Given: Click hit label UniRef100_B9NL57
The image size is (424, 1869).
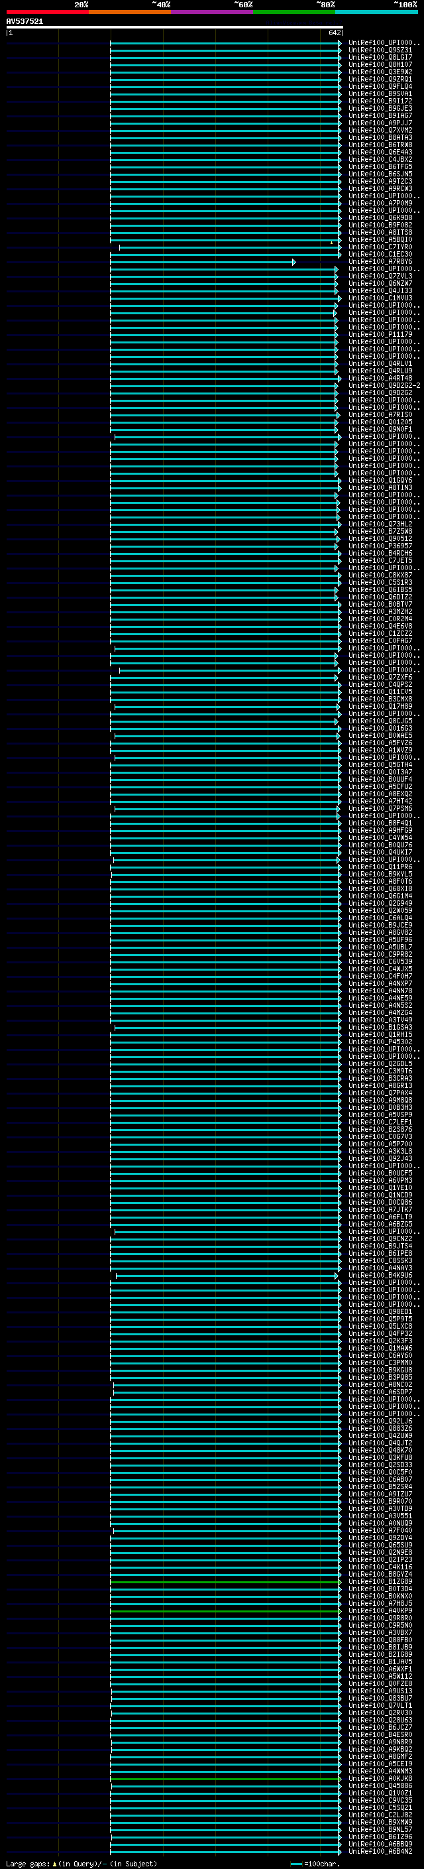Looking at the screenshot, I should click(380, 1829).
